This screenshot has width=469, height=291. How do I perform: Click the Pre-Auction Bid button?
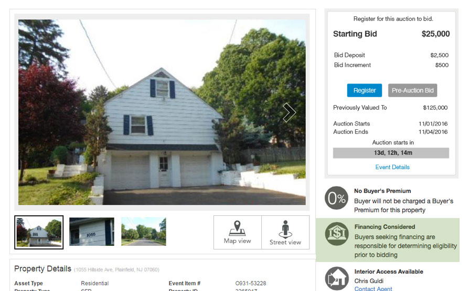click(412, 90)
